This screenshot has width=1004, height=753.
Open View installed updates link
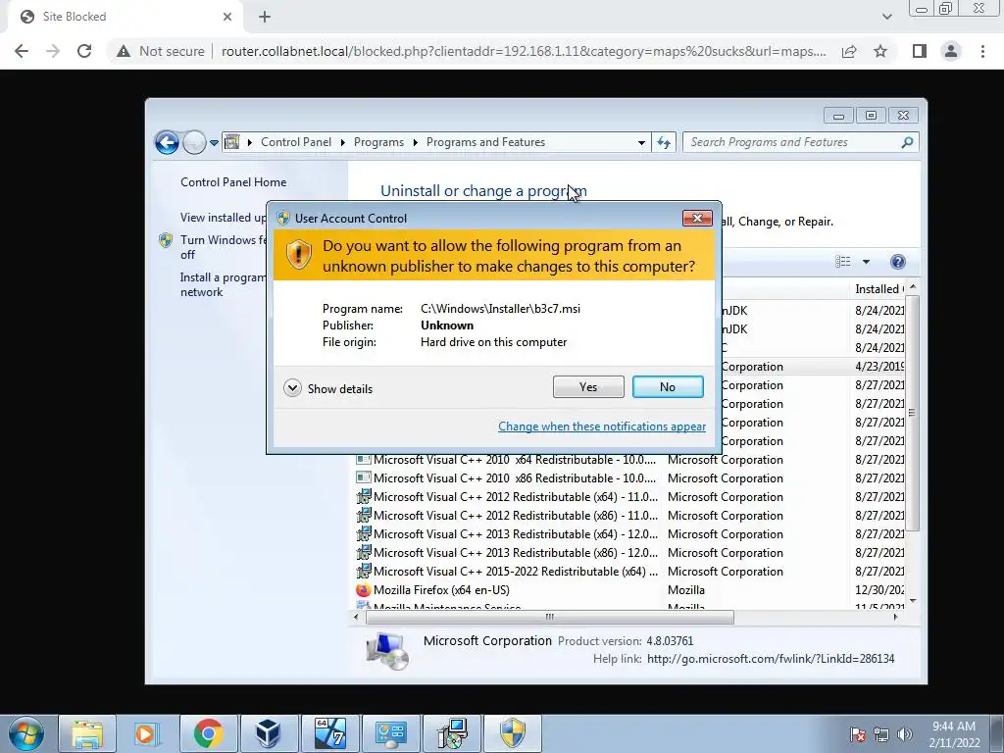[223, 218]
